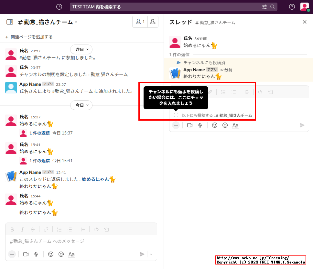Viewport: 313px width, 269px height.
Task: Check 以下にも投稿する to post in channel
Action: tap(176, 115)
